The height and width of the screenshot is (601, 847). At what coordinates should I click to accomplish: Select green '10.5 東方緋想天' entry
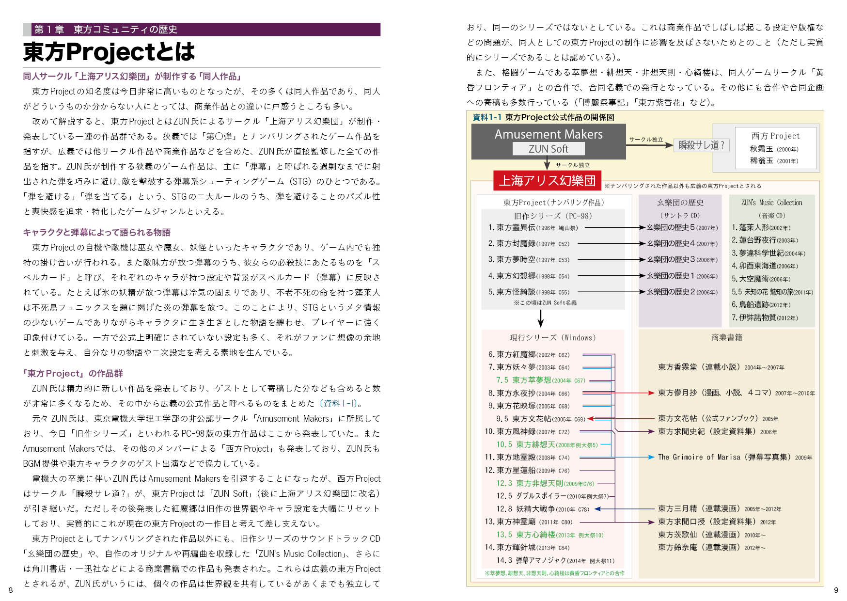click(547, 445)
